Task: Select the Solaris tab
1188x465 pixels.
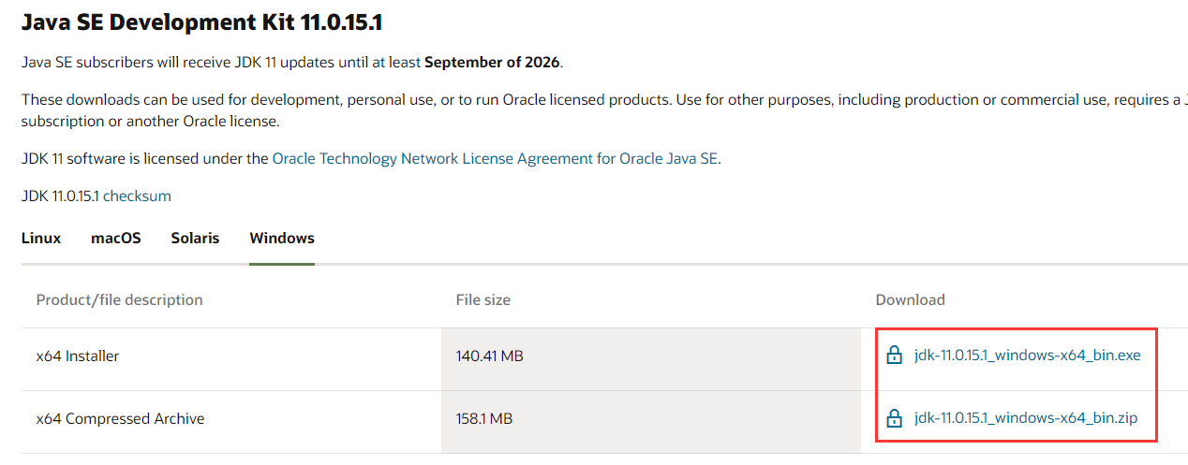Action: pos(195,238)
